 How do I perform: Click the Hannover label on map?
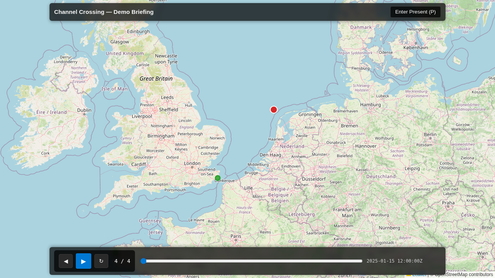pos(366,146)
